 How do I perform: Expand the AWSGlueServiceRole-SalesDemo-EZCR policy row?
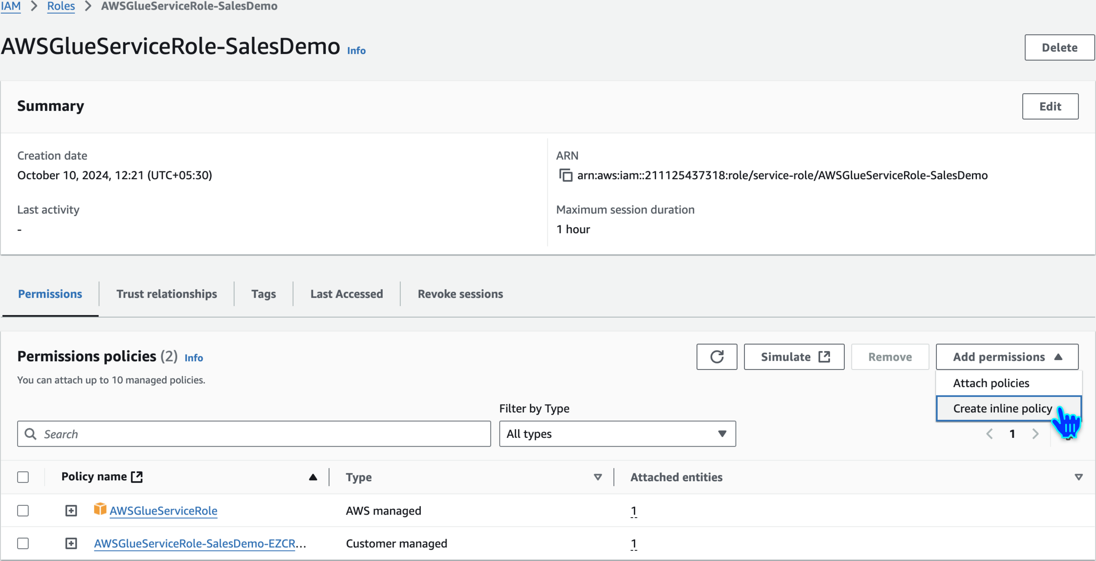[x=71, y=543]
